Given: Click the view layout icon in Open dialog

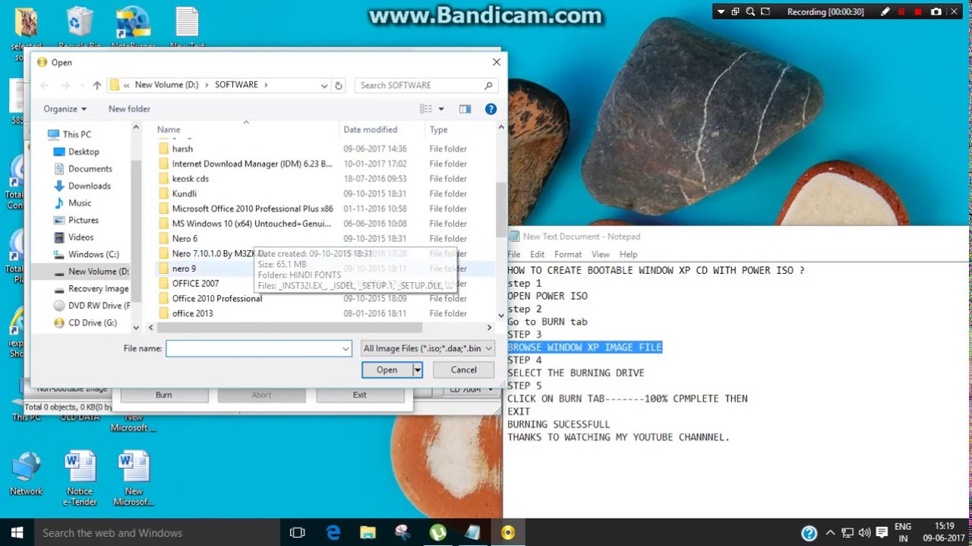Looking at the screenshot, I should 426,108.
